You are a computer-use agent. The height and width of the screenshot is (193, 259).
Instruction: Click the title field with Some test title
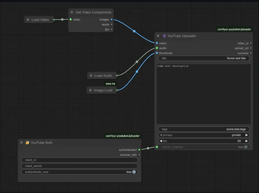click(204, 58)
